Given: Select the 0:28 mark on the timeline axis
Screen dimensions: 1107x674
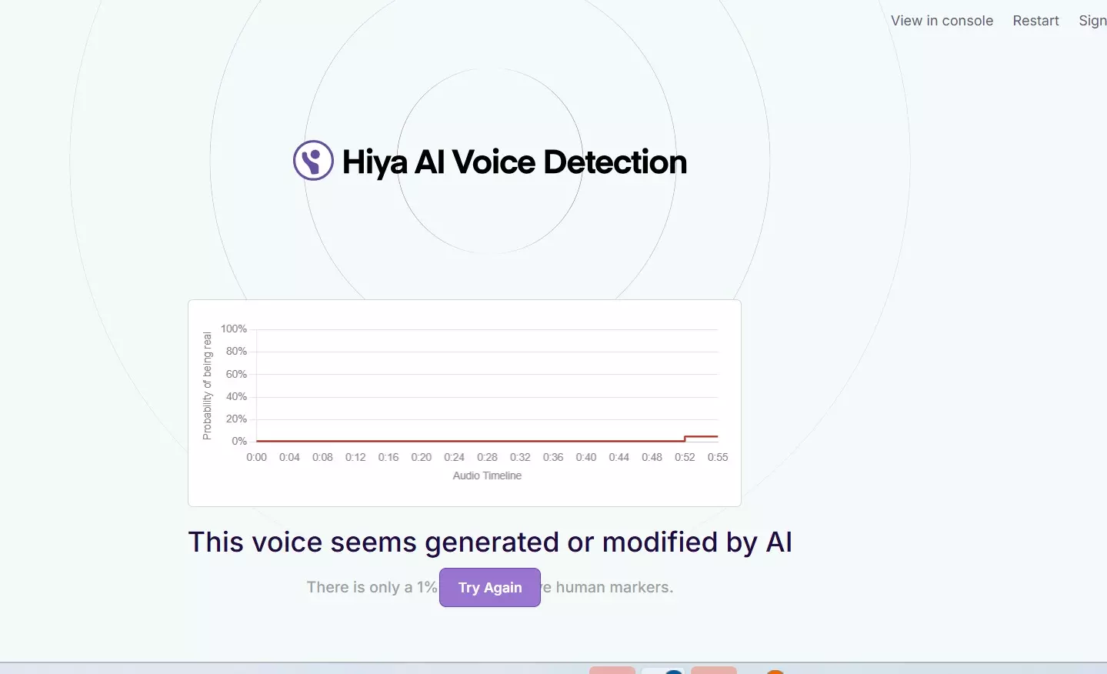Looking at the screenshot, I should pyautogui.click(x=487, y=457).
